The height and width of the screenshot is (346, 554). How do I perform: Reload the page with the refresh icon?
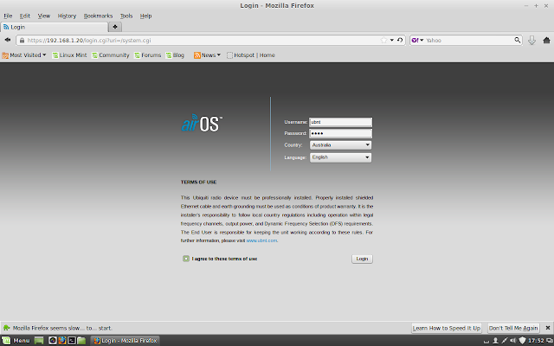click(400, 41)
